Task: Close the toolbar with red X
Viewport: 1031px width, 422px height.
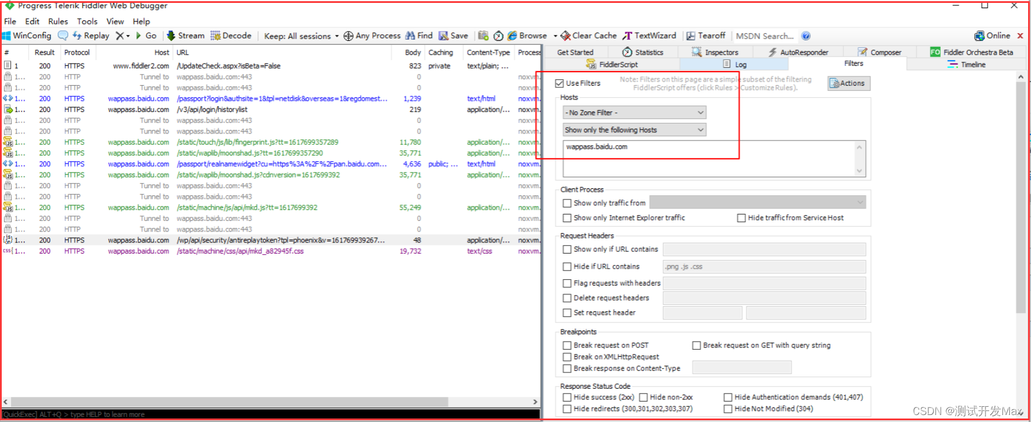Action: [1021, 36]
